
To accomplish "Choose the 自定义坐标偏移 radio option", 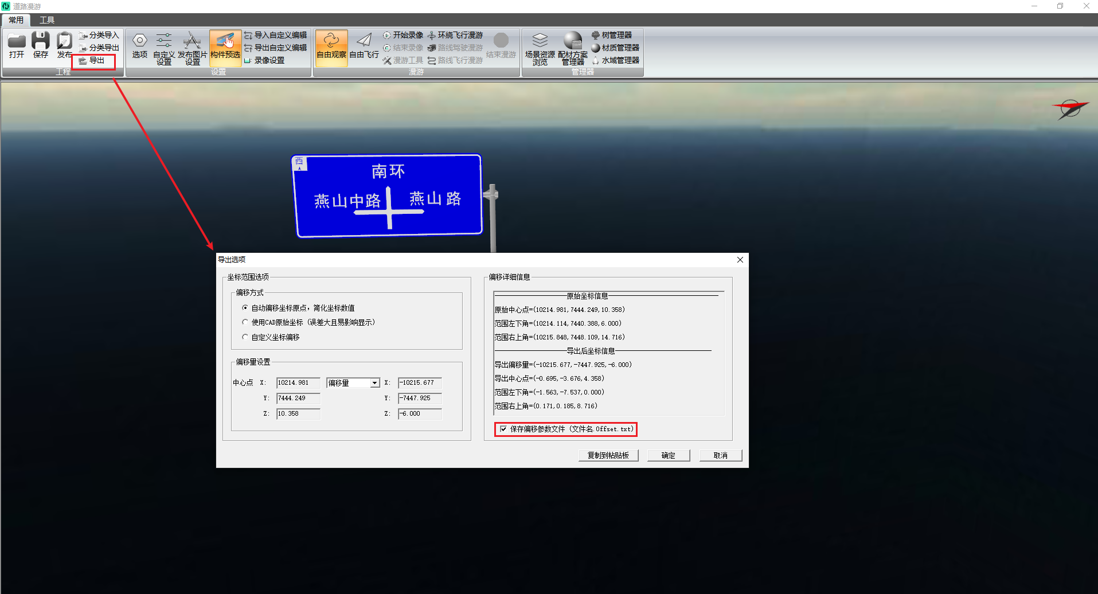I will [245, 337].
